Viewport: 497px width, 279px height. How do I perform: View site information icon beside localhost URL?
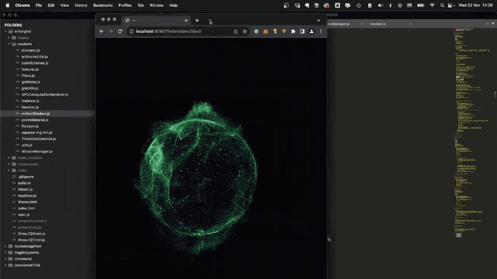pyautogui.click(x=132, y=32)
